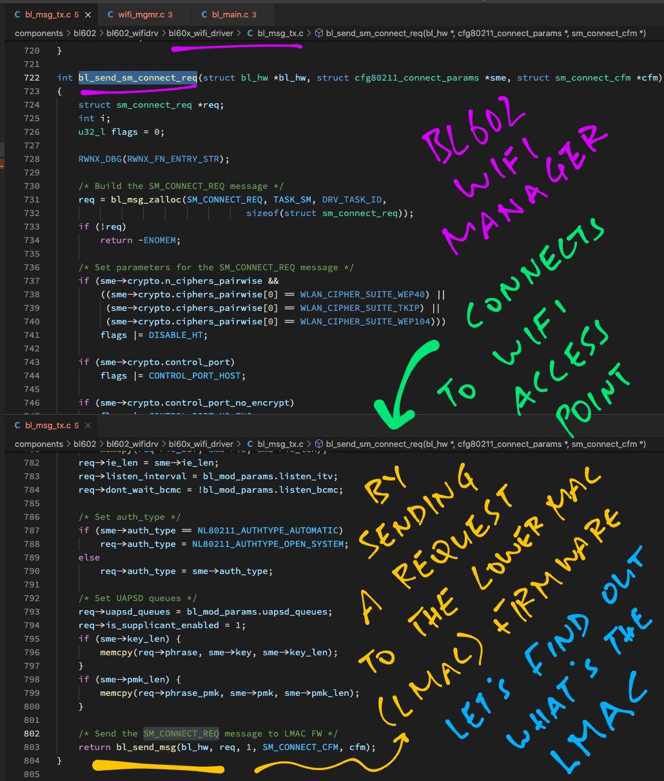Click the C file icon on bl_main.c tab
This screenshot has height=781, width=664.
click(204, 14)
